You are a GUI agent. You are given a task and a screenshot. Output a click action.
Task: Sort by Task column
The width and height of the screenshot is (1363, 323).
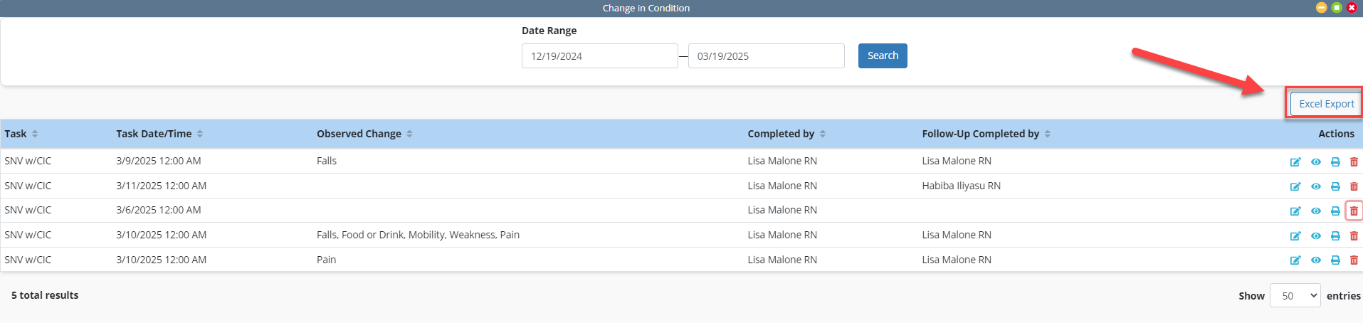[35, 134]
